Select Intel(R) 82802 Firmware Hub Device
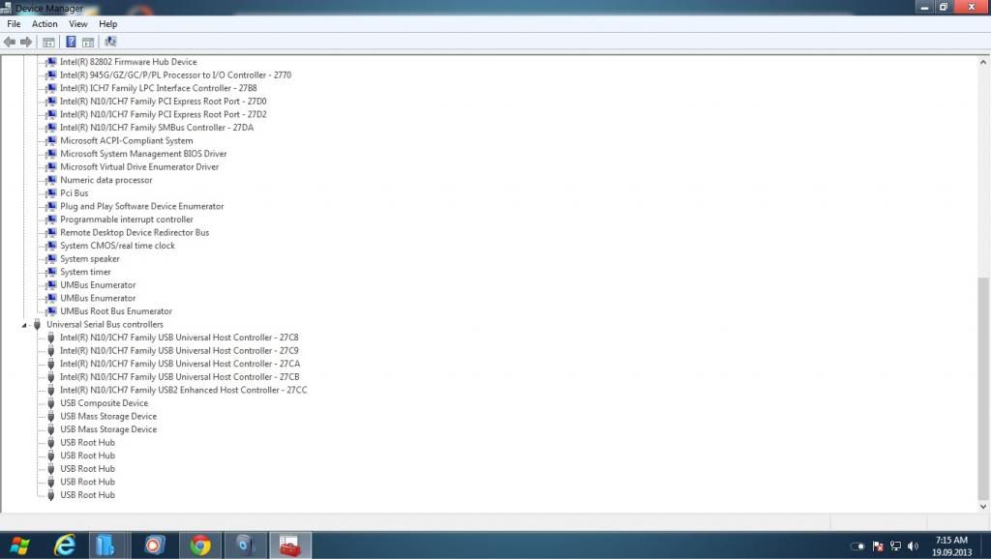Viewport: 991px width, 559px height. coord(129,62)
